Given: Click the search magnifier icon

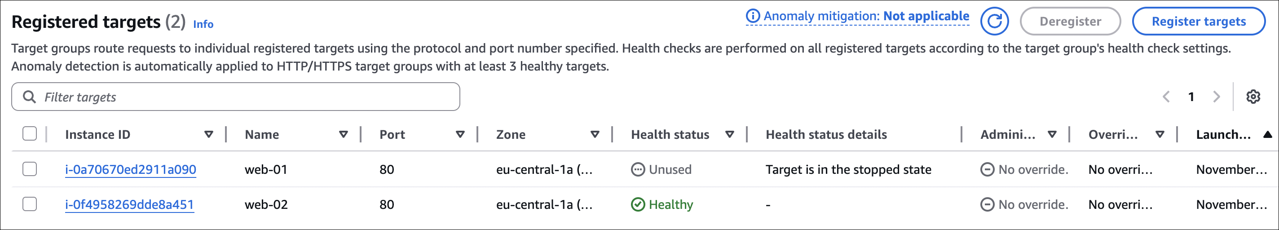Looking at the screenshot, I should 30,97.
